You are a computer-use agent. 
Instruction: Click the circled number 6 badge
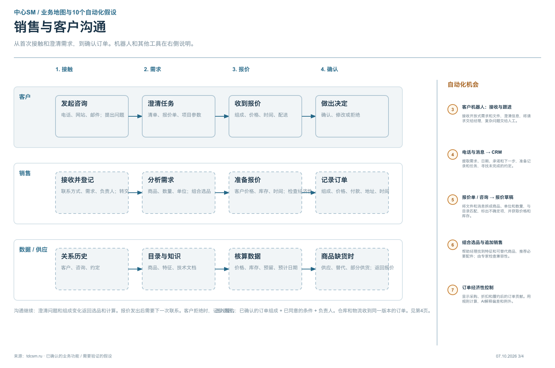pos(453,245)
